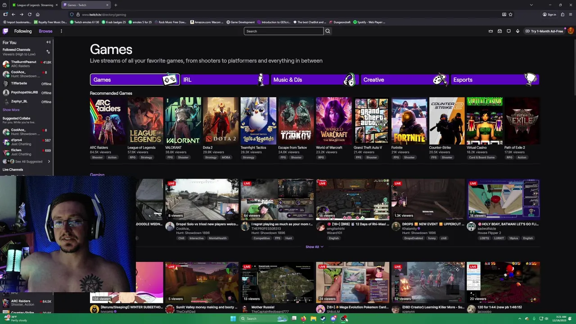
Task: Open Path of Exile 2 game cover
Action: coord(522,121)
